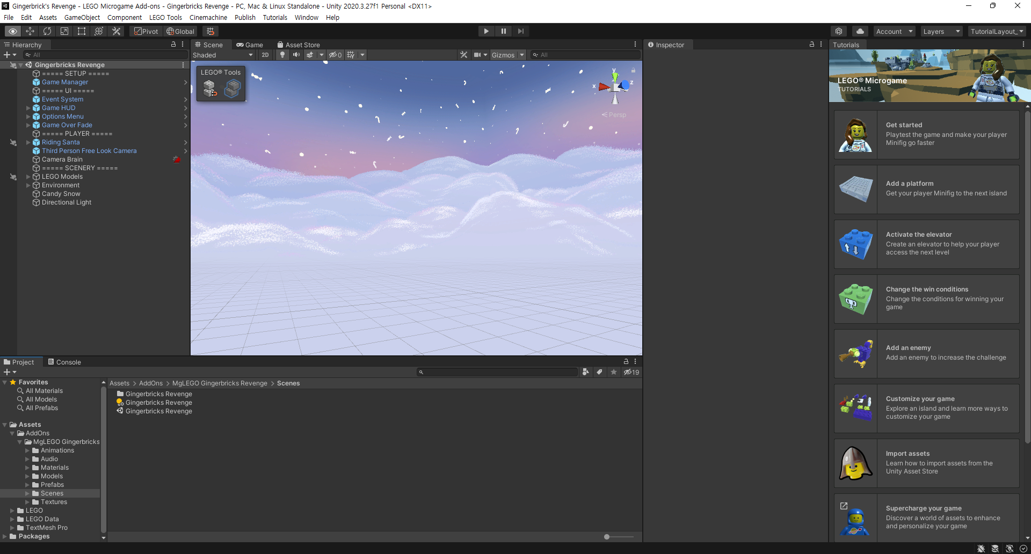Switch to the Asset Store tab
Viewport: 1031px width, 554px height.
tap(299, 45)
